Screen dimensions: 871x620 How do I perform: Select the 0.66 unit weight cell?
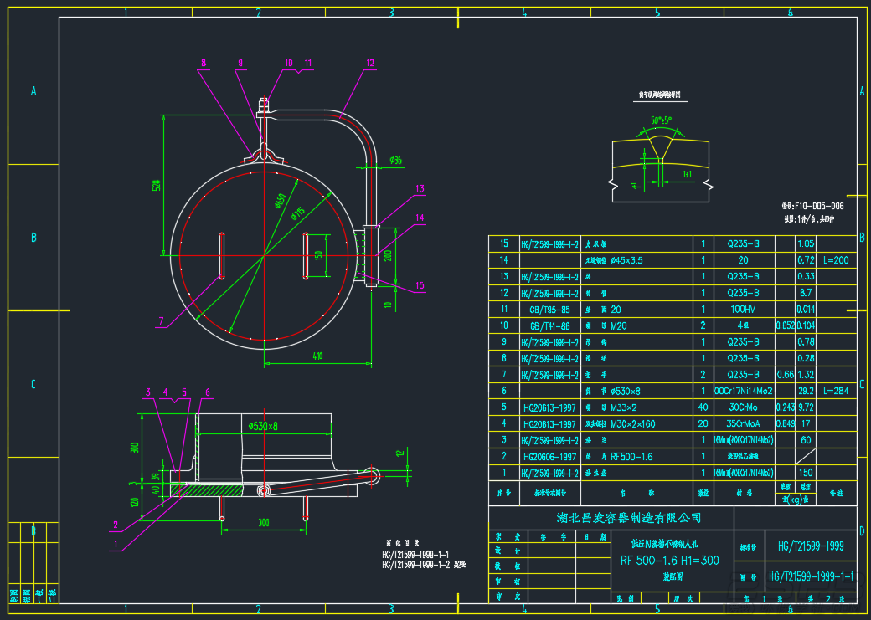coord(785,375)
